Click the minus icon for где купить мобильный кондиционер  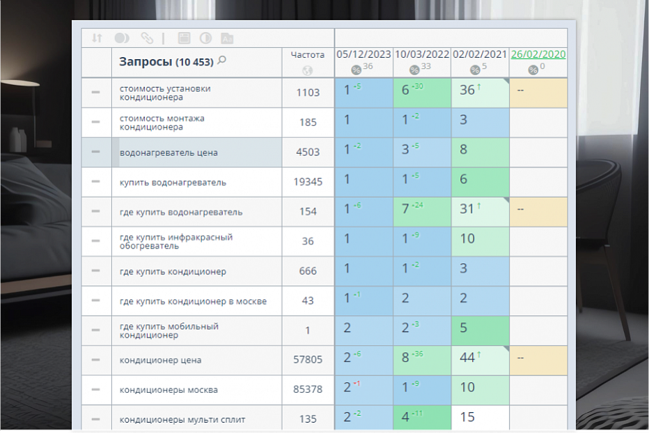point(95,330)
